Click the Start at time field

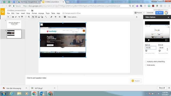click(150, 48)
